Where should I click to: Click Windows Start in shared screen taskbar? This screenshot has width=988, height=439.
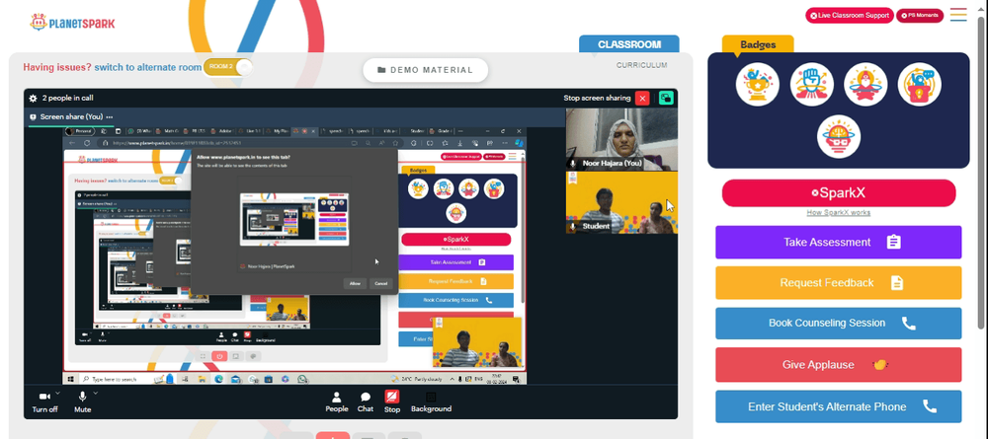tap(71, 379)
